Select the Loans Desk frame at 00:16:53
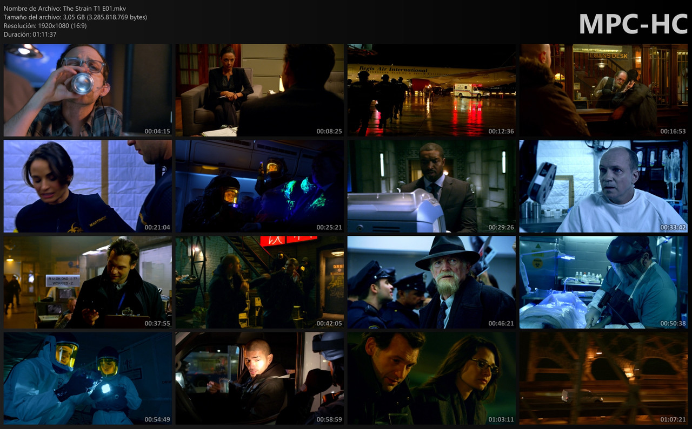Viewport: 692px width, 429px height. click(x=603, y=90)
